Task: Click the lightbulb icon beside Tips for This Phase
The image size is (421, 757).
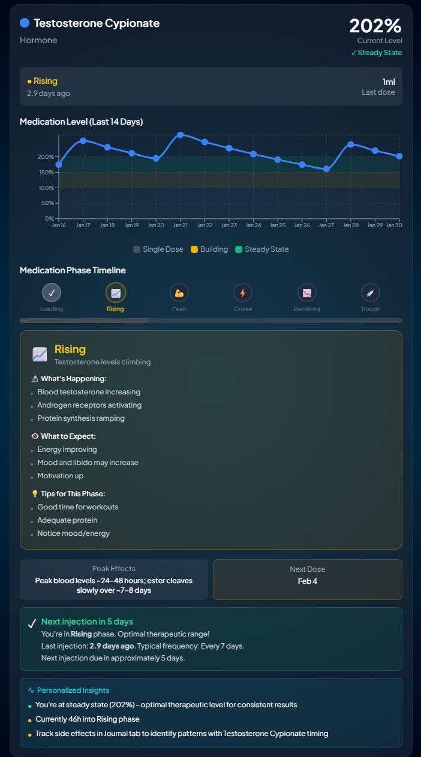Action: coord(35,494)
